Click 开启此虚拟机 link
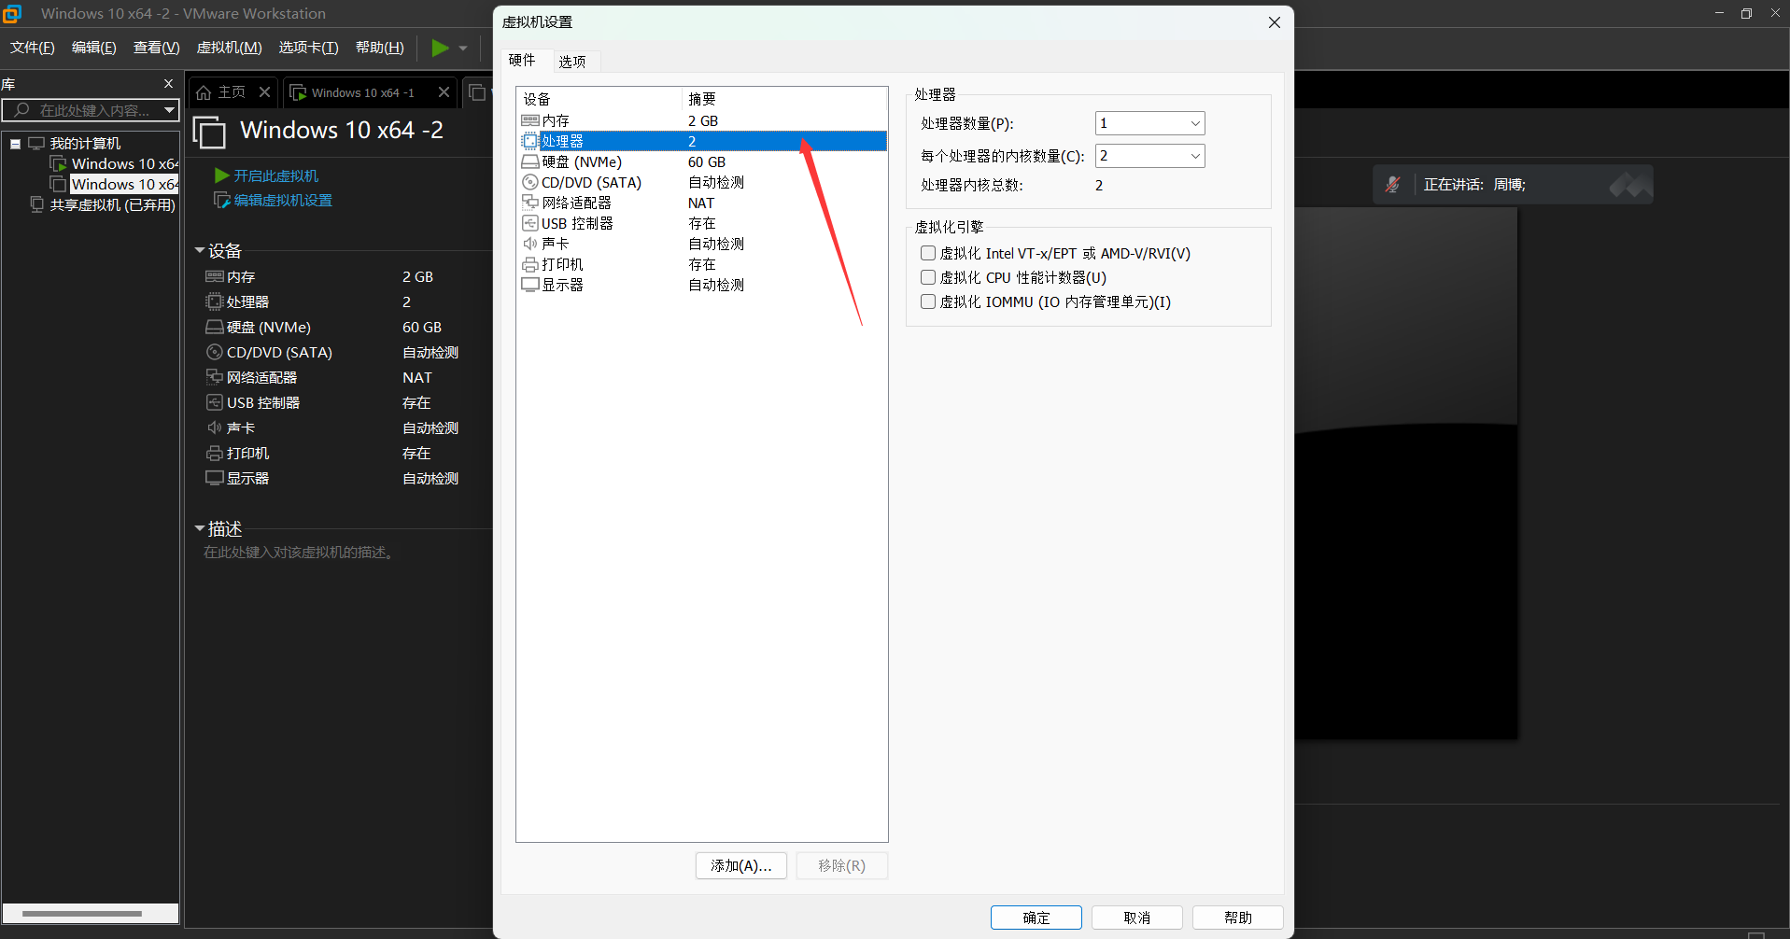1790x939 pixels. click(x=266, y=175)
